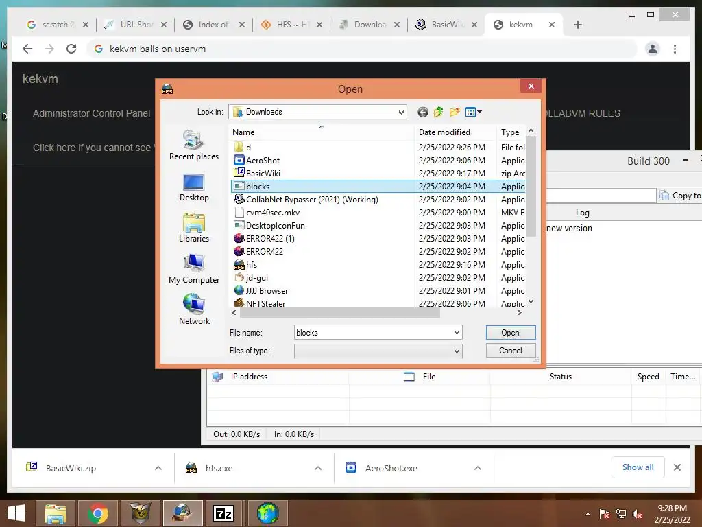702x527 pixels.
Task: Click scroll-down arrow of file list
Action: pos(531,301)
